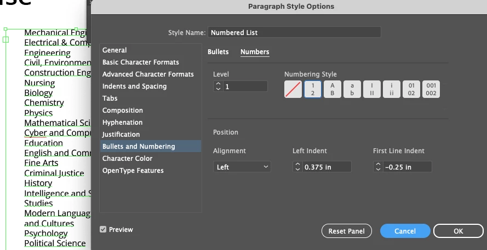The height and width of the screenshot is (250, 487).
Task: Switch to the Bullets tab
Action: tap(218, 52)
